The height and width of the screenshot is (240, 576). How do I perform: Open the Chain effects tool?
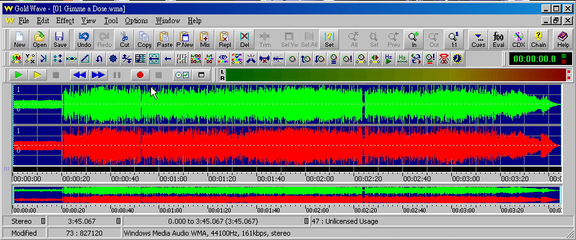pyautogui.click(x=538, y=39)
